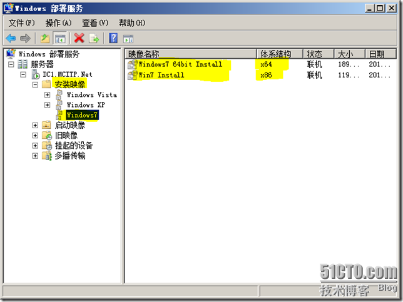This screenshot has height=302, width=403.
Task: Maximize the Windows 部署服务 window
Action: point(380,8)
